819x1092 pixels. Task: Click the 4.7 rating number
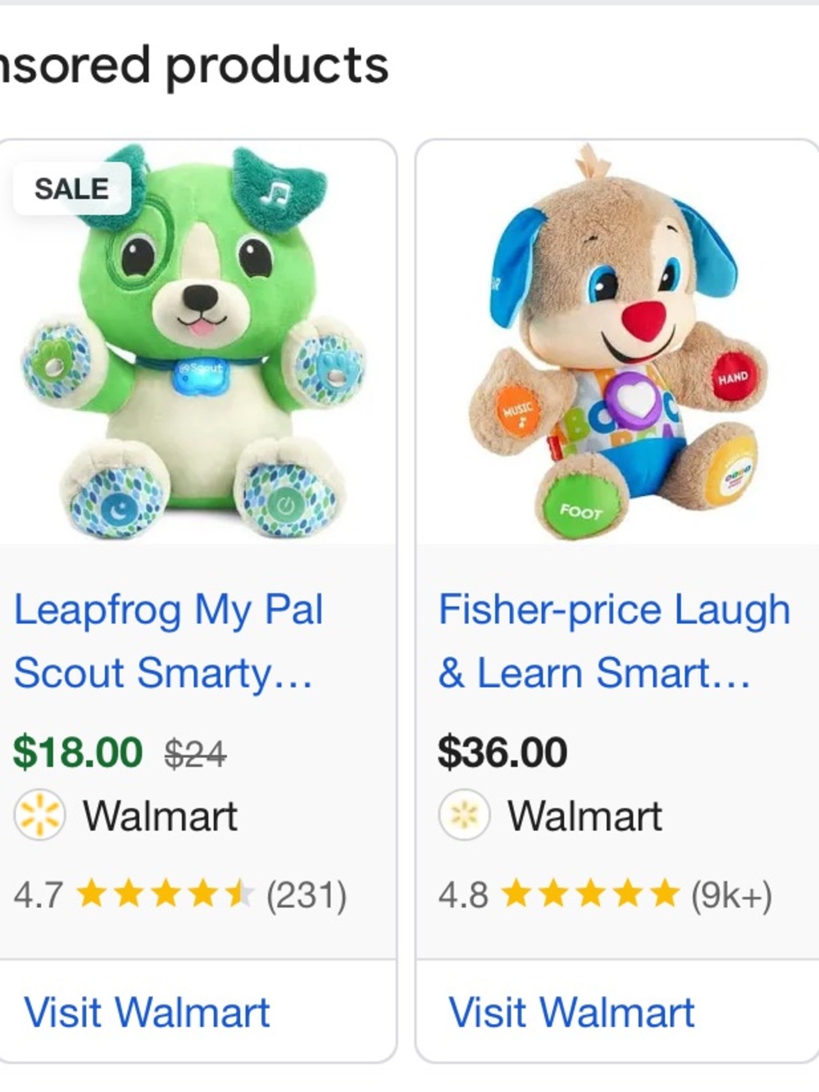click(x=38, y=895)
